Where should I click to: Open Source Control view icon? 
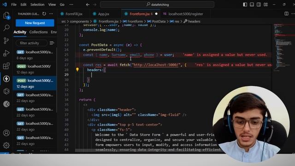(6, 41)
